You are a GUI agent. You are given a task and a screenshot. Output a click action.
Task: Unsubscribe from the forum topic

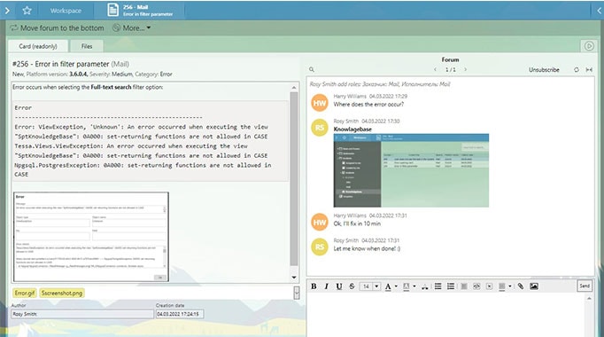point(544,70)
